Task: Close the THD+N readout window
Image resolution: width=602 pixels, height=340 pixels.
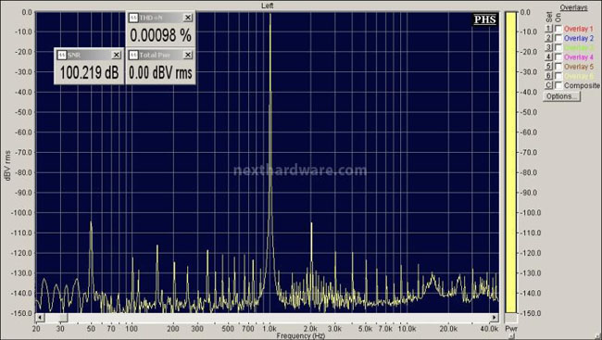Action: click(188, 18)
